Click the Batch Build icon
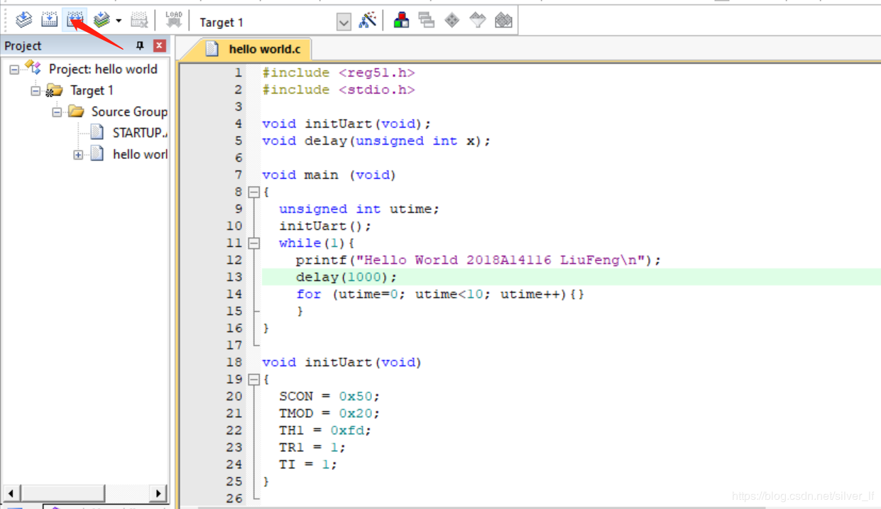The width and height of the screenshot is (881, 509). coord(102,20)
